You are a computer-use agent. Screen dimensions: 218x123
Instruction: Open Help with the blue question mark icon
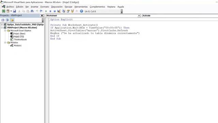click(x=81, y=11)
